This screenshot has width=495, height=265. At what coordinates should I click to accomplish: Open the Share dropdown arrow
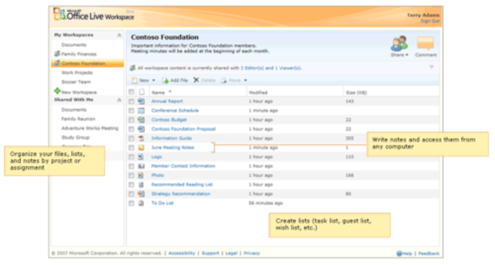point(407,55)
